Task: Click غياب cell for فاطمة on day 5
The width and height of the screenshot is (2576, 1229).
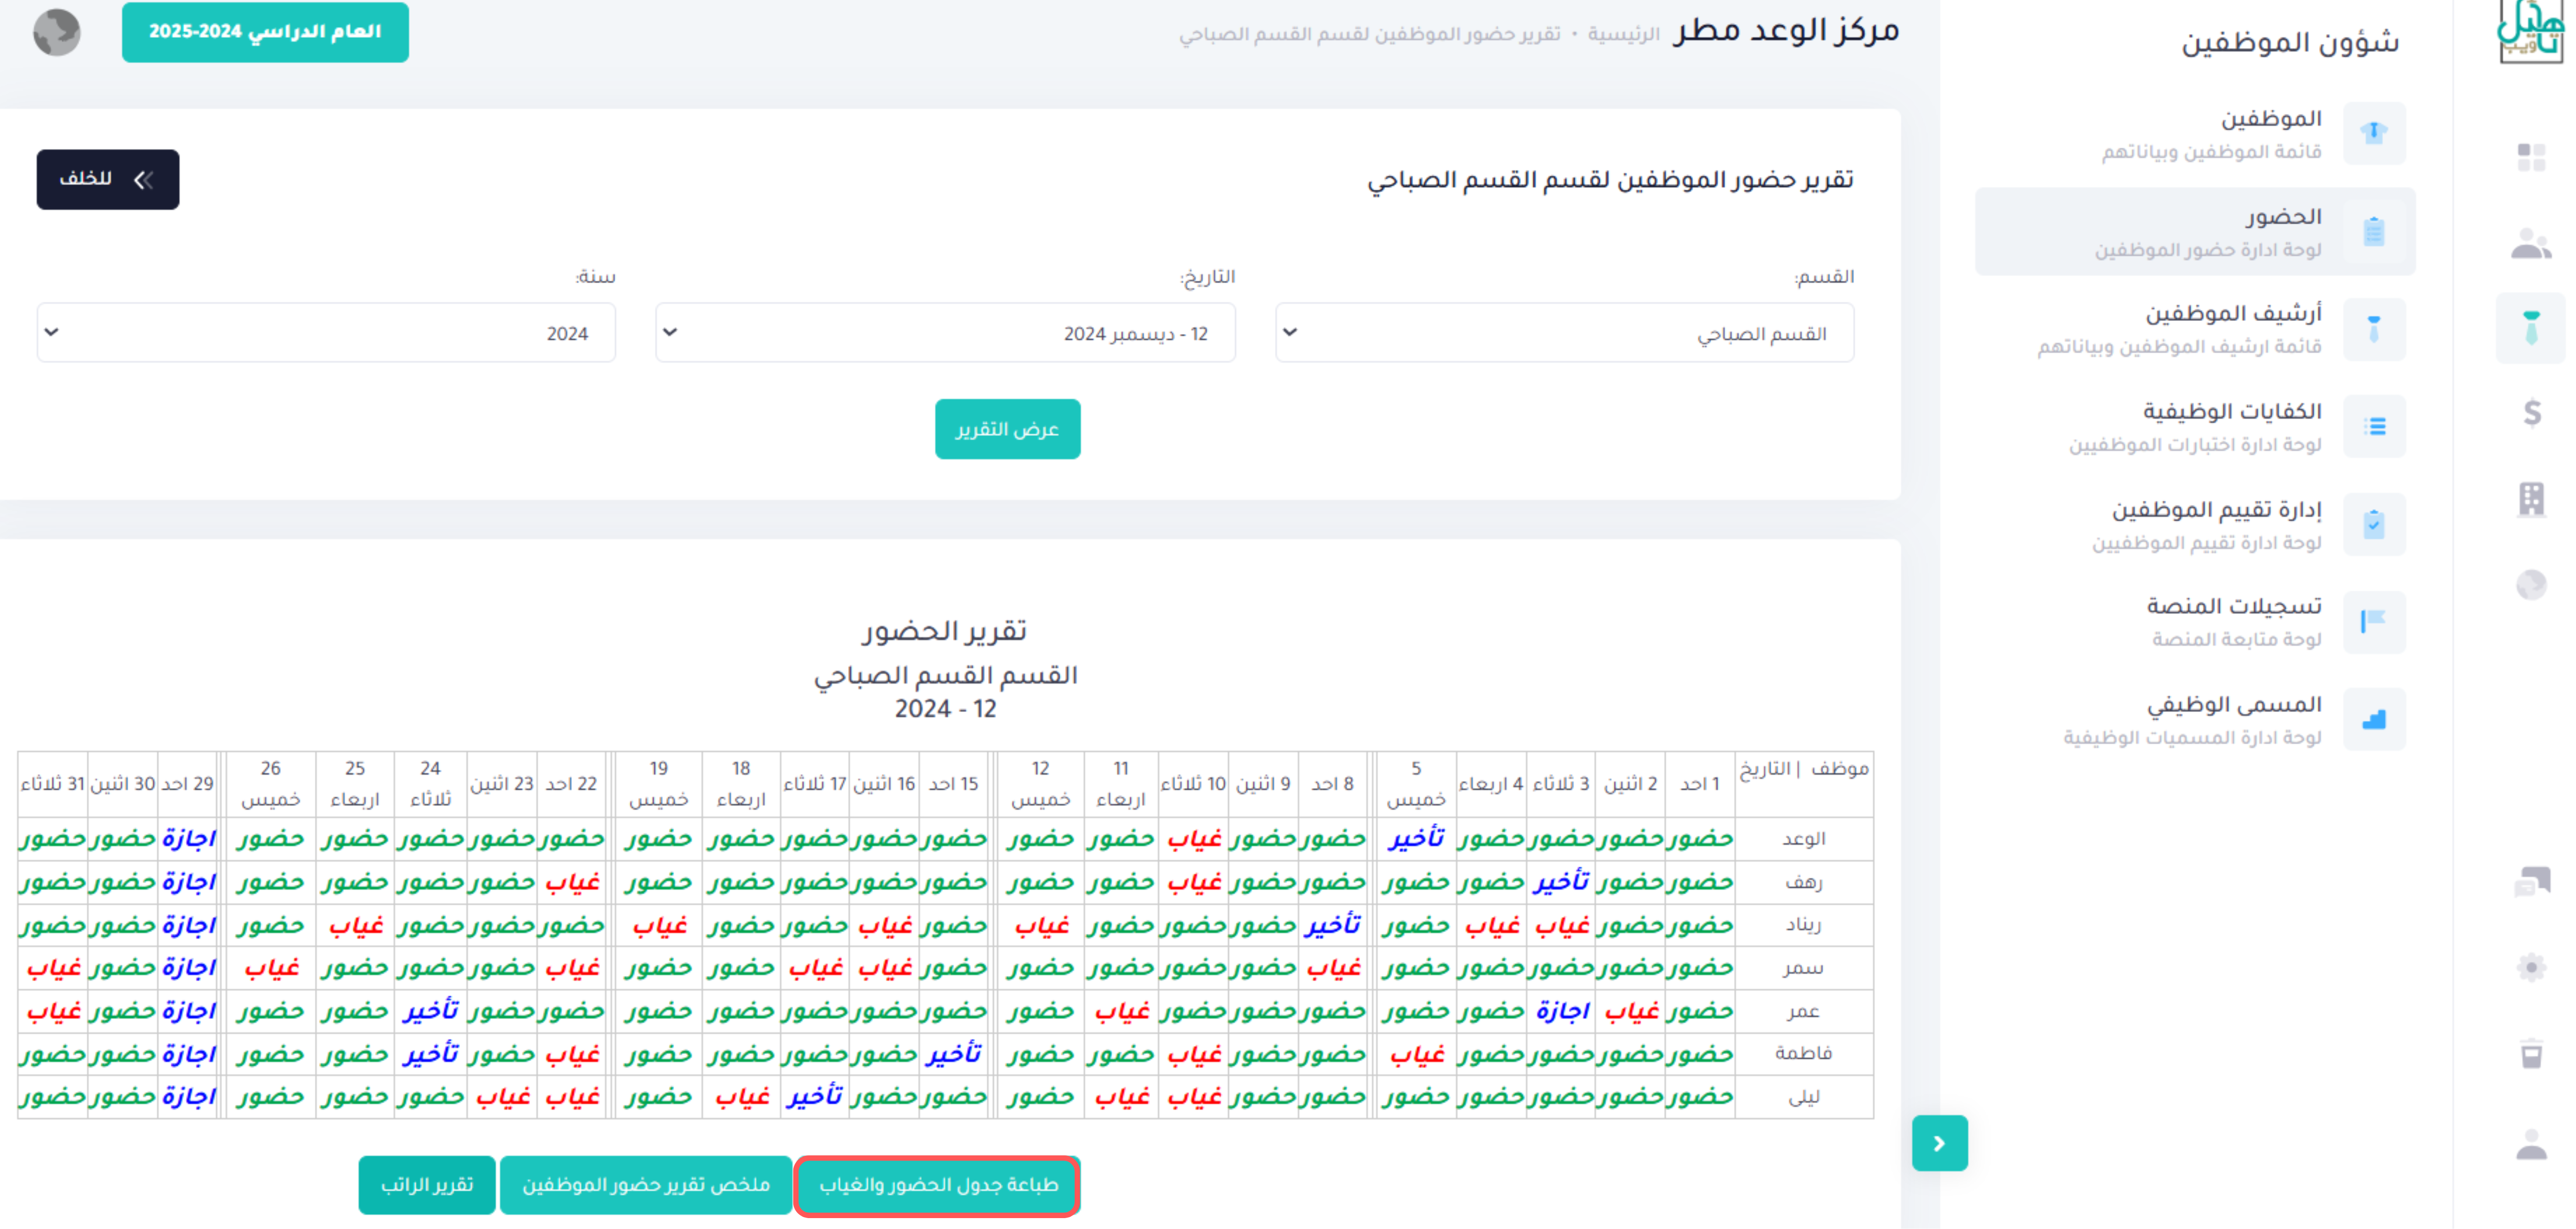Action: click(1416, 1054)
